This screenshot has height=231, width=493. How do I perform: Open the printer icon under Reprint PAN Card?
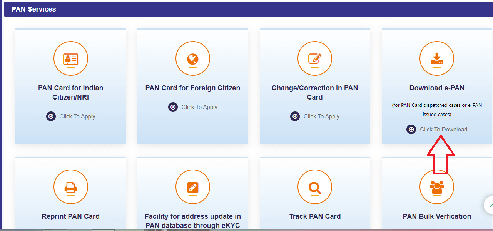pos(70,187)
